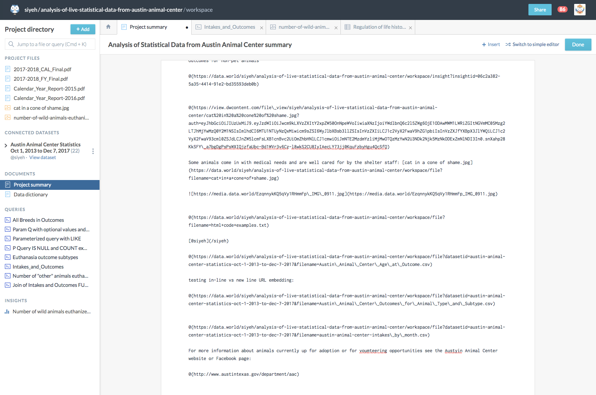Viewport: 596px width, 395px height.
Task: Click the @siyeh owner link
Action: pyautogui.click(x=18, y=157)
